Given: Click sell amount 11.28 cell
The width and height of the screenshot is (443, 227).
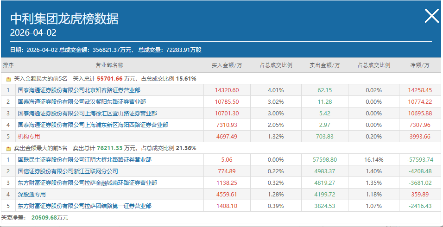Looking at the screenshot, I should click(x=325, y=102).
